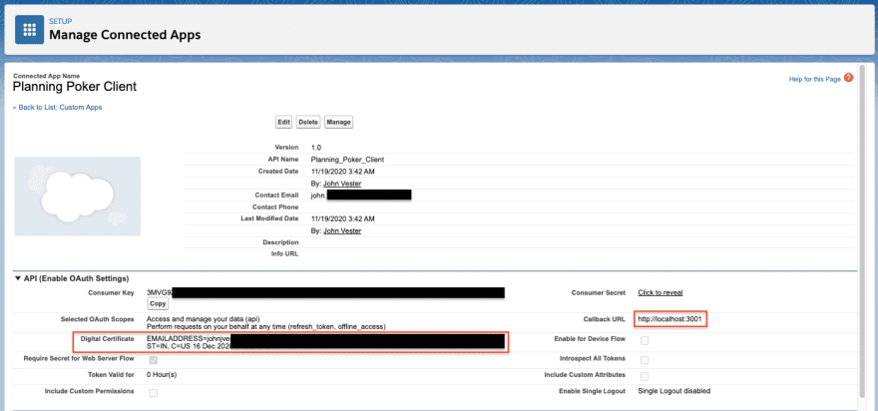878x411 pixels.
Task: Click the Planning Poker Client app title
Action: point(75,87)
